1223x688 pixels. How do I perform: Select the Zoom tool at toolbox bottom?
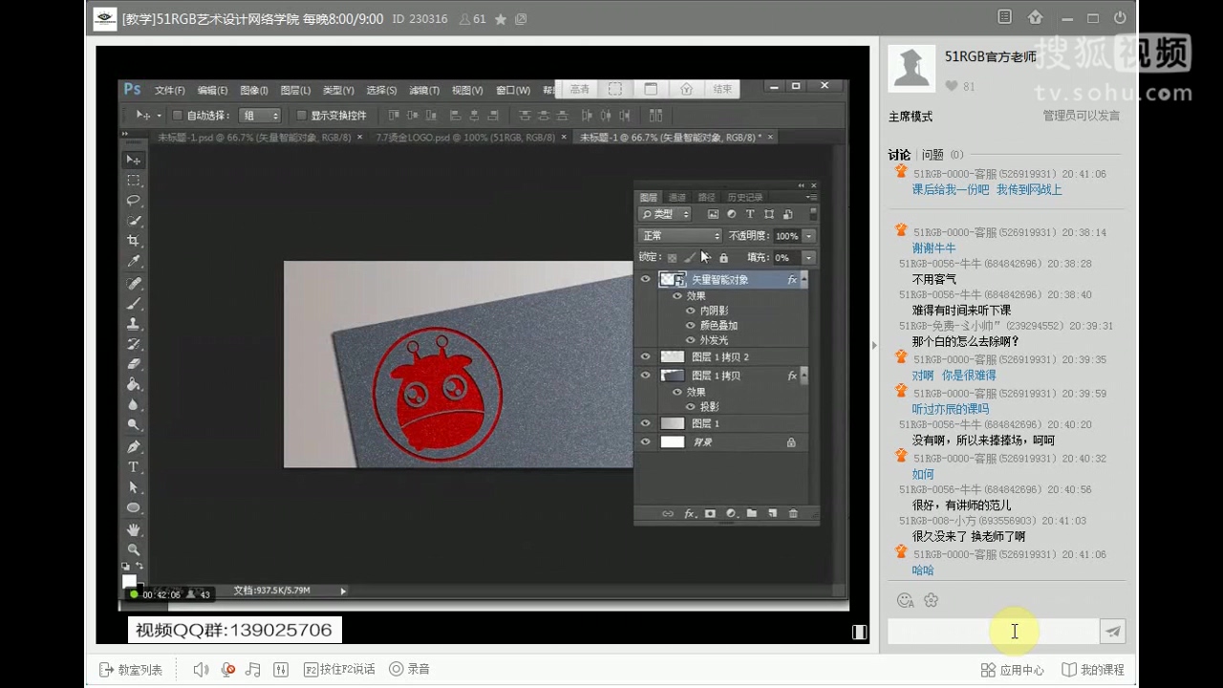click(x=133, y=549)
